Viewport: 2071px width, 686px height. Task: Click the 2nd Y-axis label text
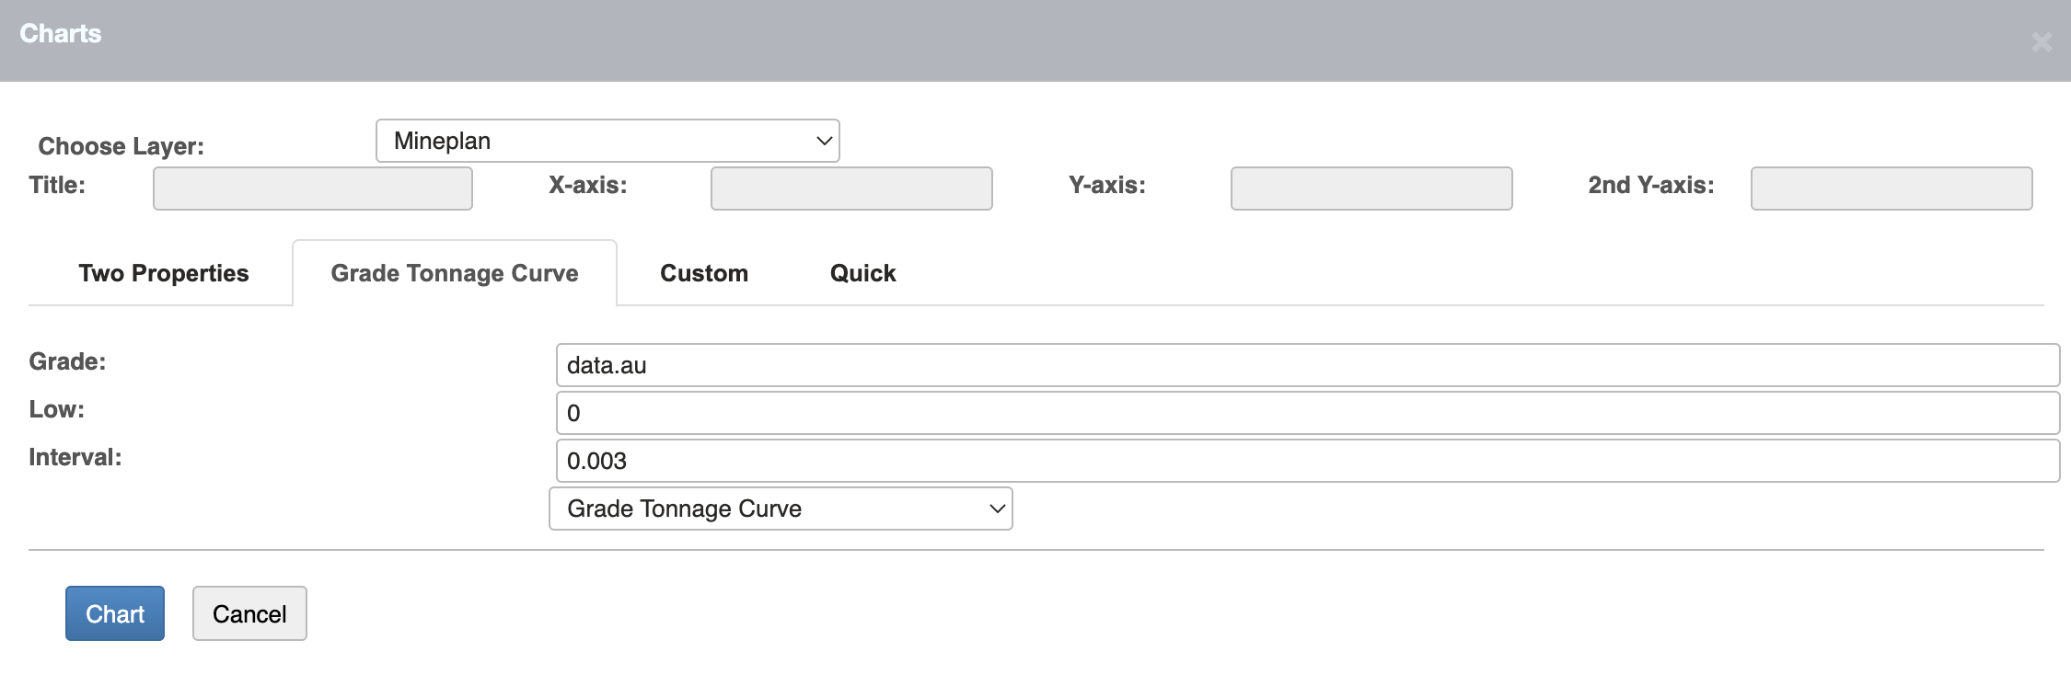(x=1651, y=185)
